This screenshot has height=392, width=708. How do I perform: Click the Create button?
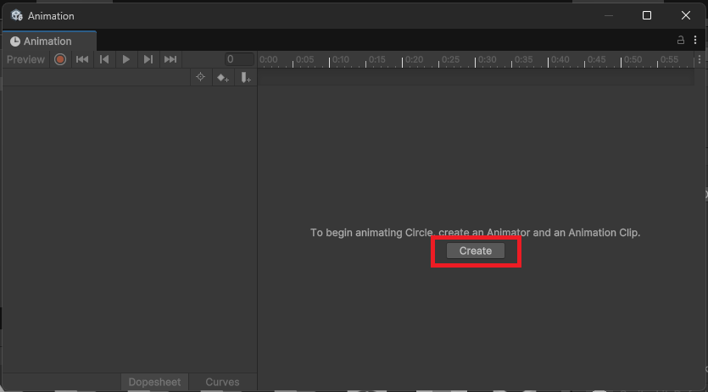pos(476,251)
